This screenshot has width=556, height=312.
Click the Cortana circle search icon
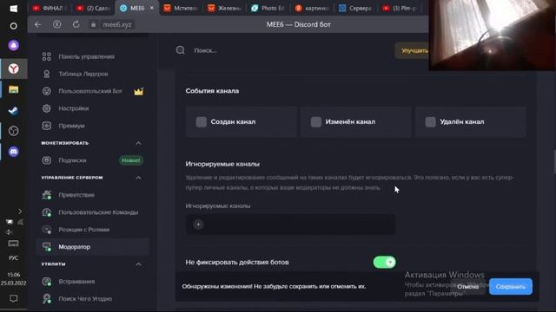pos(14,26)
